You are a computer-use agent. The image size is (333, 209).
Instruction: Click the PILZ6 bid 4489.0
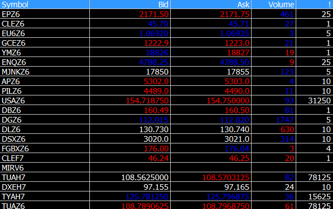click(156, 91)
